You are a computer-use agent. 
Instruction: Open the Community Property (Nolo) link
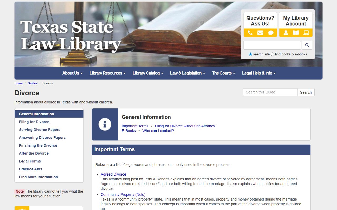tap(123, 195)
